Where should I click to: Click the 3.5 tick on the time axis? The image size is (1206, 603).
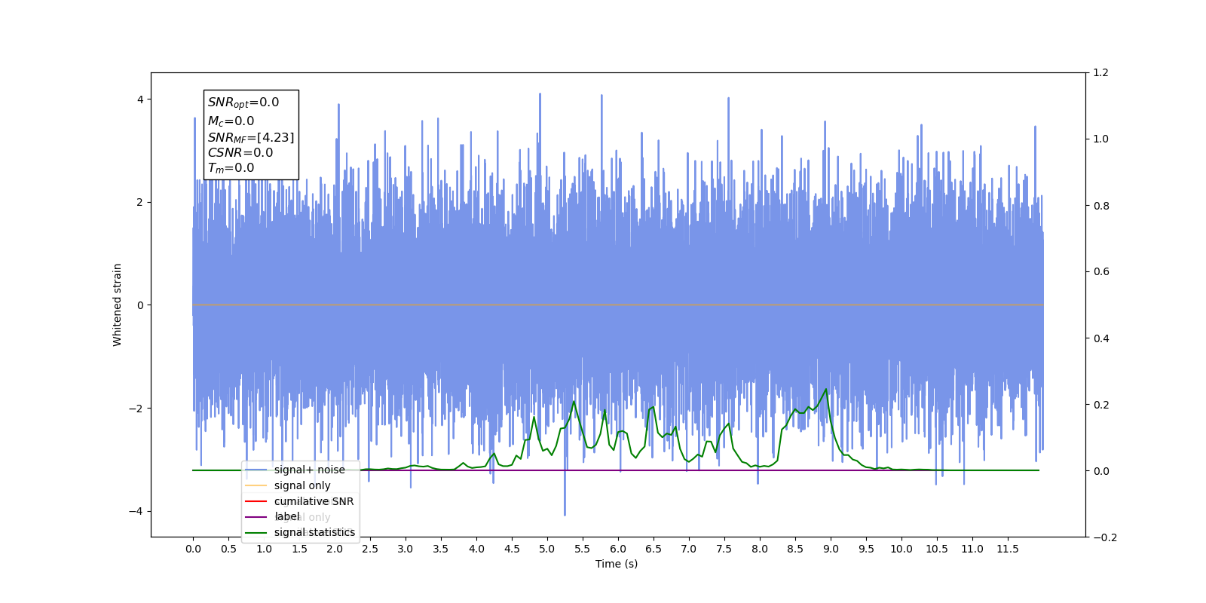point(441,549)
